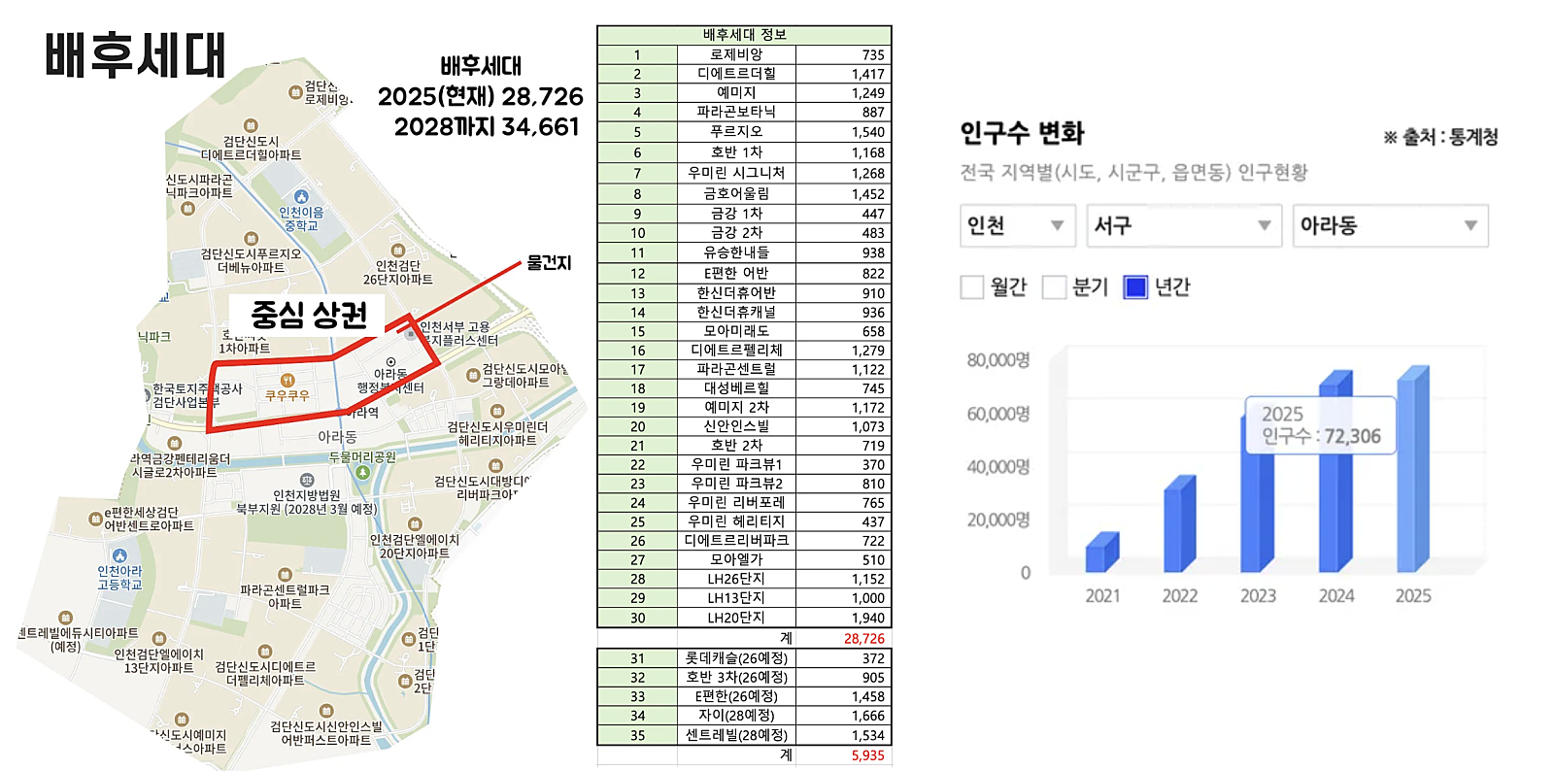
Task: Select the 2022 bar in chart
Action: pyautogui.click(x=1180, y=524)
